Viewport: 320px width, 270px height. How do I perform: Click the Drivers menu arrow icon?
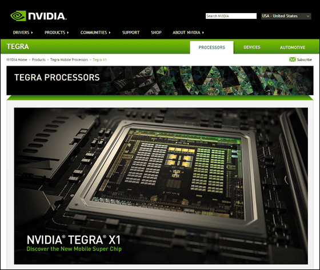32,33
